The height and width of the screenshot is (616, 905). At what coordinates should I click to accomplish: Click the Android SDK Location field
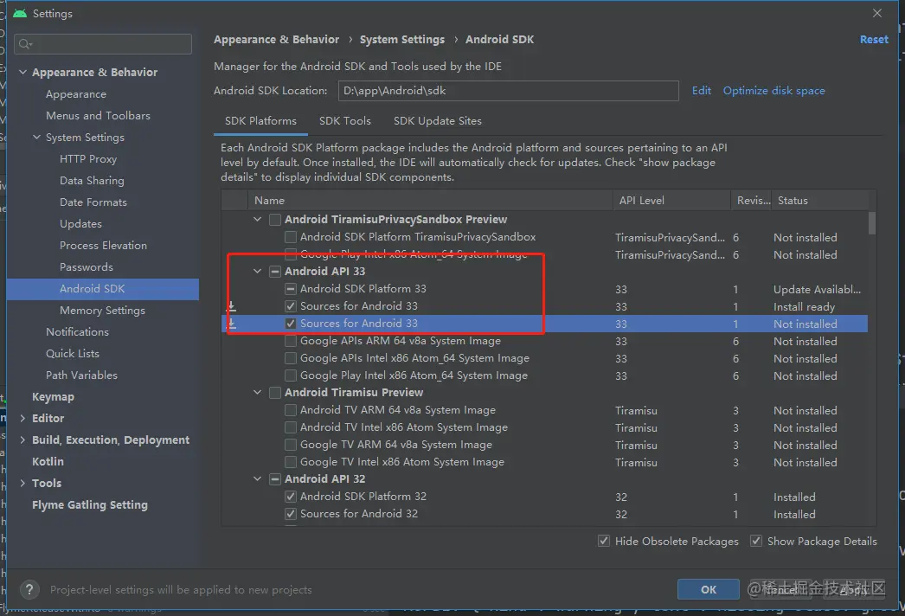[x=508, y=91]
